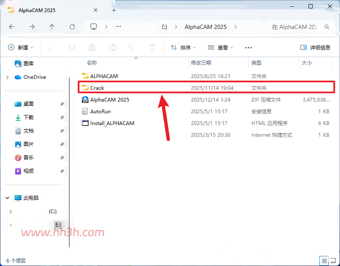Sort by the 名称 column header
This screenshot has height=266, width=340.
click(92, 63)
